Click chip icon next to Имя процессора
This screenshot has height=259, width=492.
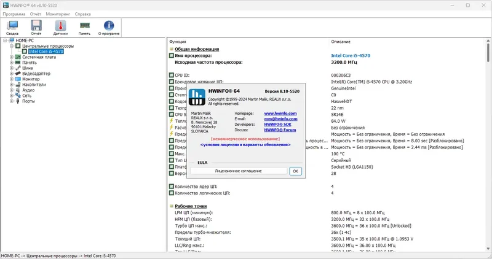pos(172,55)
